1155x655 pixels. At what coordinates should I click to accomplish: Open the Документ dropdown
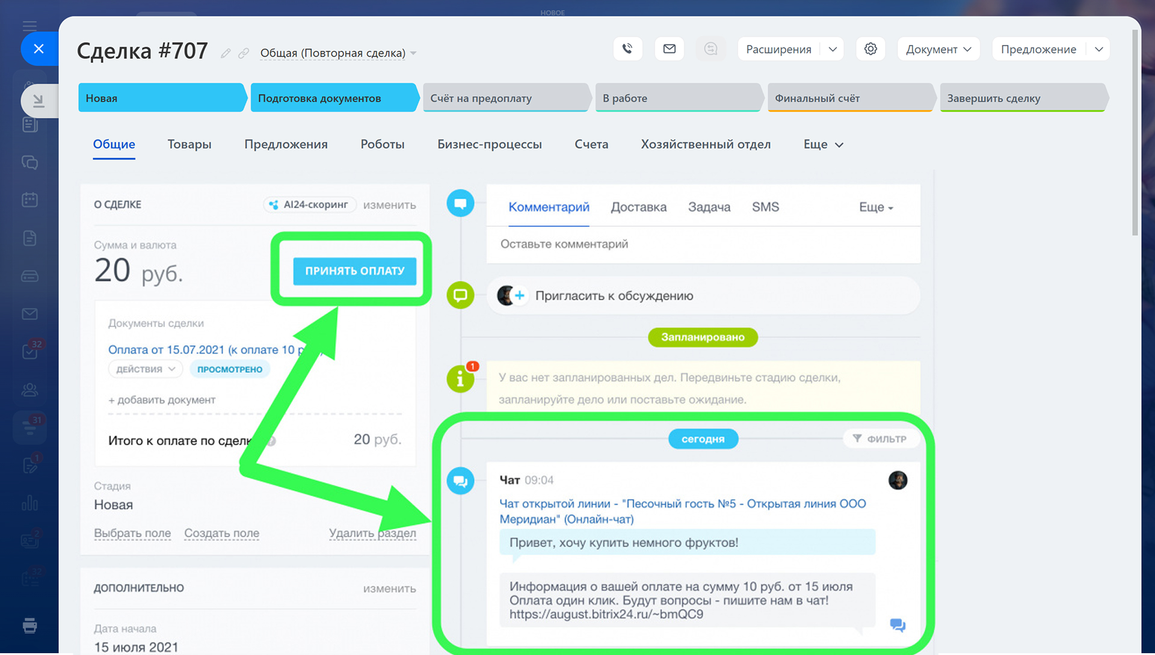click(x=938, y=49)
